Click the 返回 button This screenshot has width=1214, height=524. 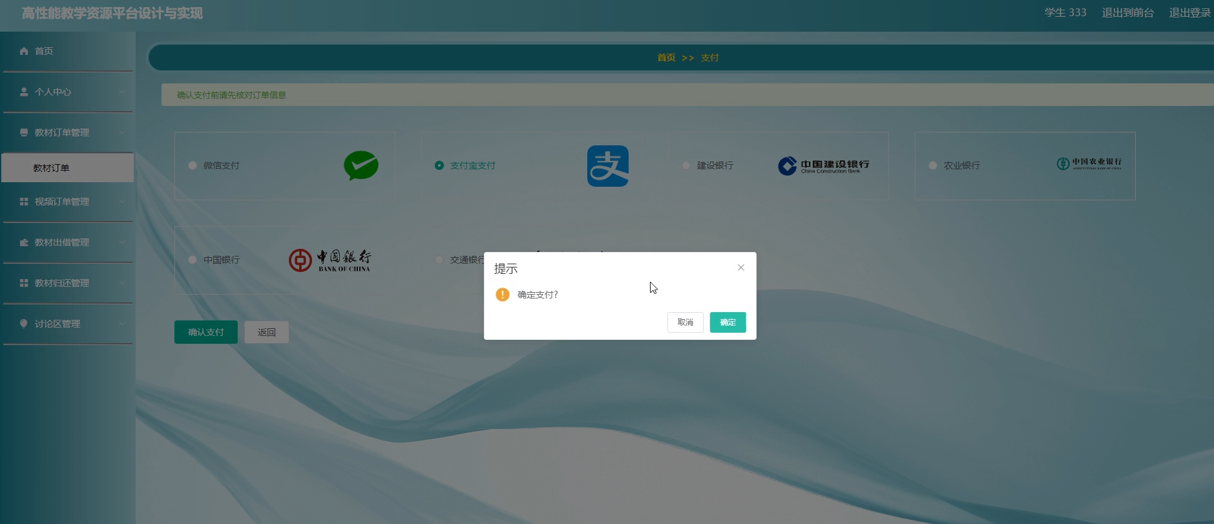point(267,332)
